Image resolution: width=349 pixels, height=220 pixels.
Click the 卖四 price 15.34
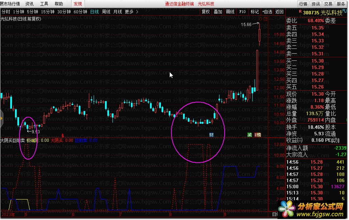318,34
